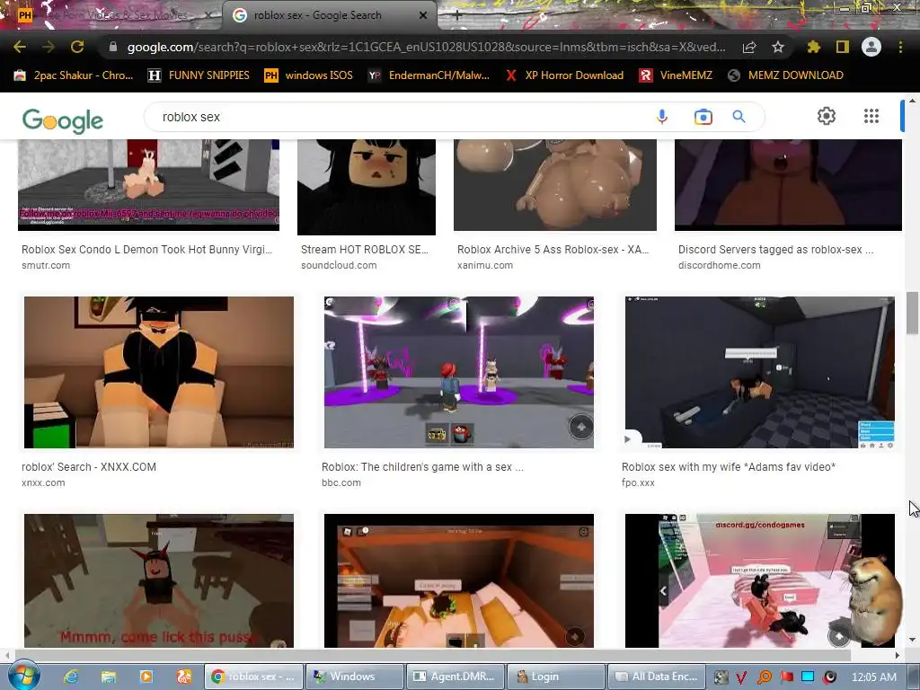This screenshot has height=690, width=920.
Task: View site info via the lock icon
Action: tap(113, 47)
